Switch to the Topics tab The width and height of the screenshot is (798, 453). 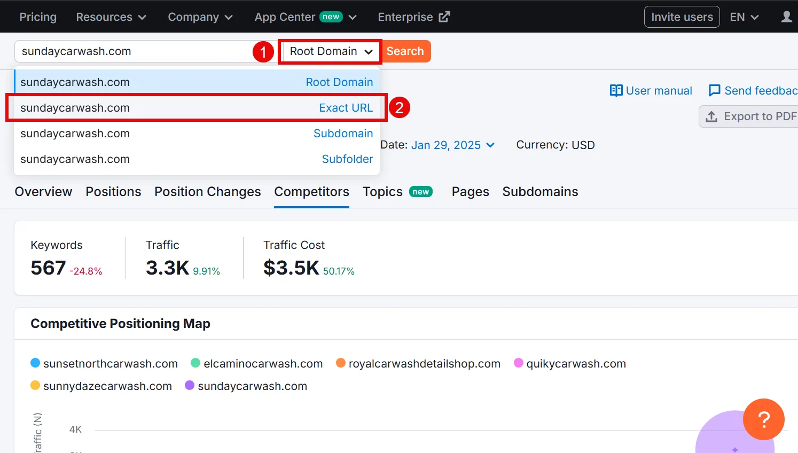pyautogui.click(x=397, y=192)
